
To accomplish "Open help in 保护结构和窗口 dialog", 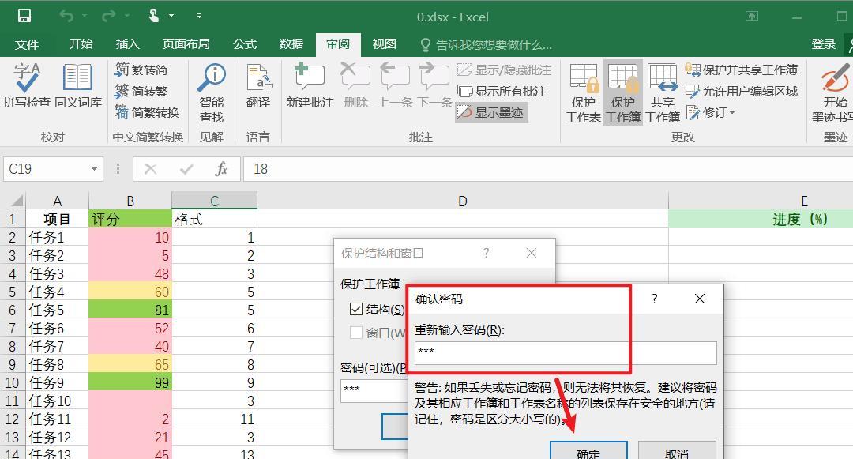I will coord(487,253).
